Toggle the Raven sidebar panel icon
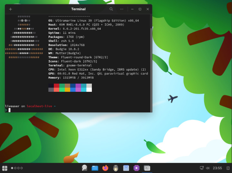232x173 pixels. [x=228, y=168]
